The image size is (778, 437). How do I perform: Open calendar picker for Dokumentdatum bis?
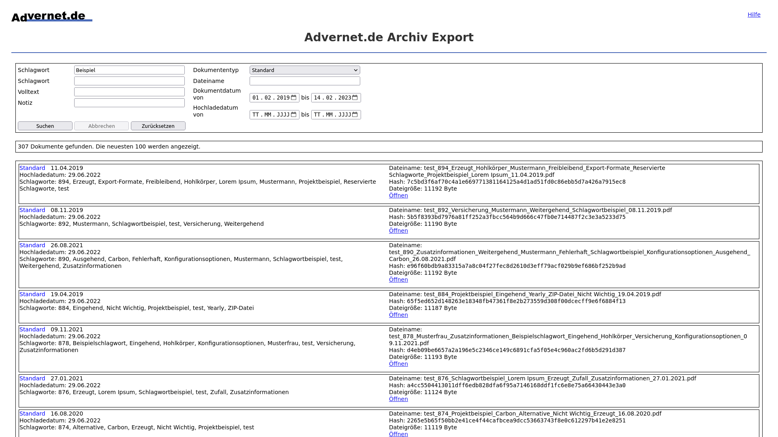pyautogui.click(x=355, y=98)
